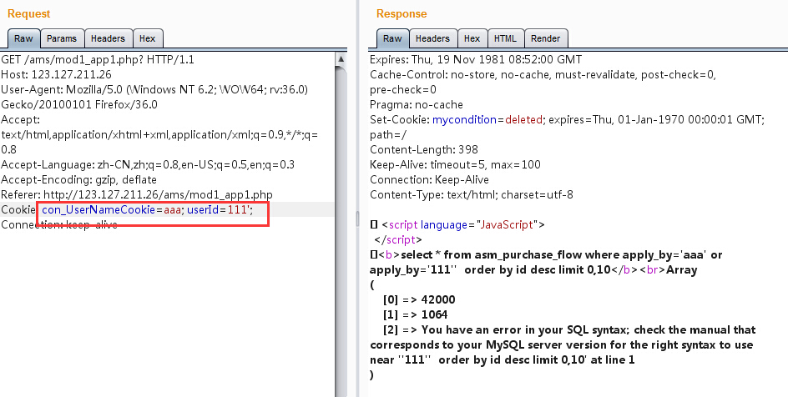Click the Accept-Encoding: gzip, deflate line
The height and width of the screenshot is (397, 788).
coord(79,179)
